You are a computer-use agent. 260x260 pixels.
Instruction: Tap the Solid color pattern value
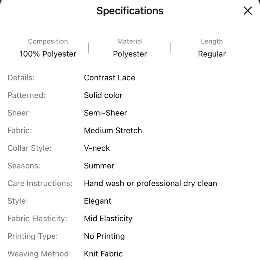tap(103, 95)
